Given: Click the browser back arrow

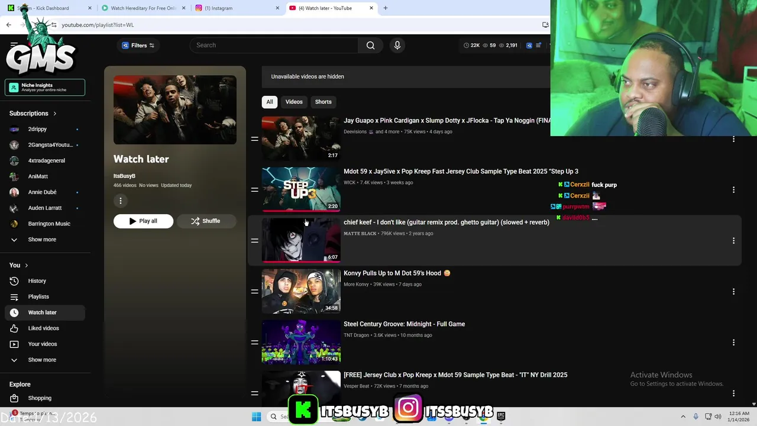Looking at the screenshot, I should pos(8,25).
